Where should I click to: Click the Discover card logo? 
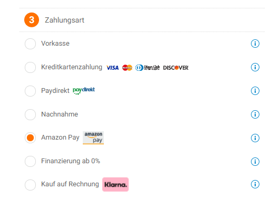coord(176,68)
